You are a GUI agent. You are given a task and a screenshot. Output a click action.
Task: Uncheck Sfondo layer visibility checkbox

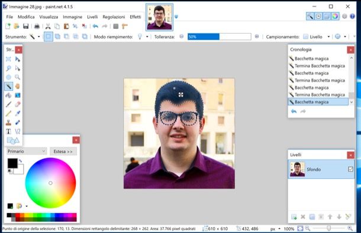350,169
